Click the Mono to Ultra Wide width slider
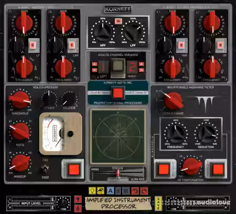236x214 pixels. point(118,173)
